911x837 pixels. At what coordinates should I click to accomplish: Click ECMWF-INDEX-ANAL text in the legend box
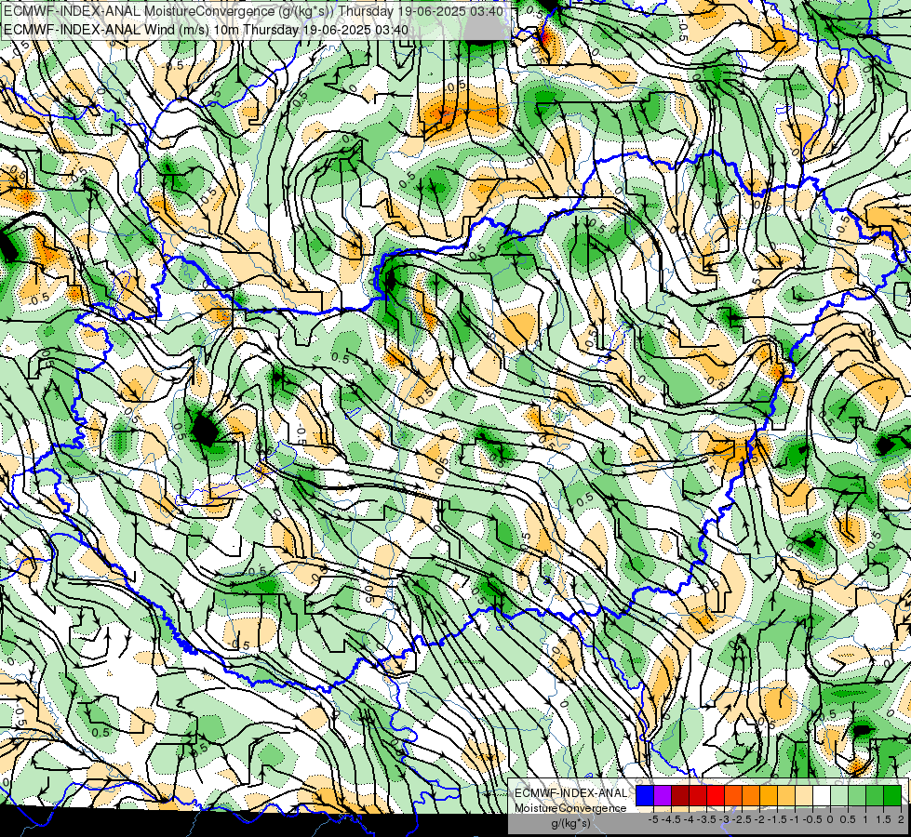[x=570, y=793]
